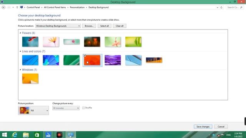This screenshot has width=246, height=138.
Task: Expand the address bar history dropdown
Action: pyautogui.click(x=217, y=7)
